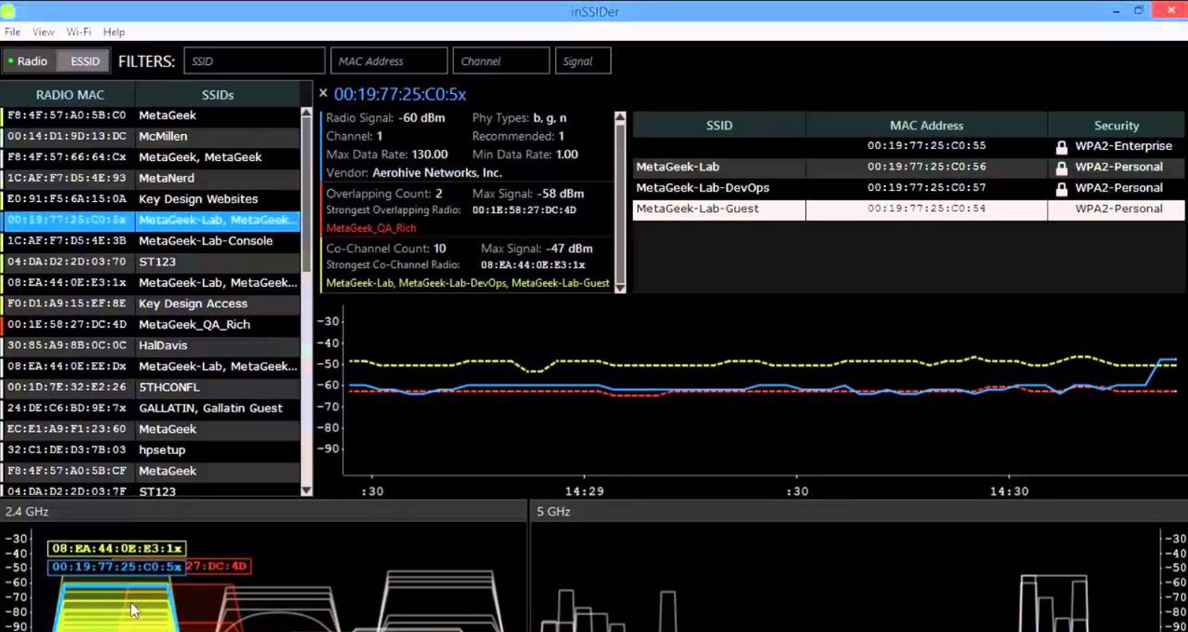Select red 27:DC:4D label in 2.4 GHz graph
The height and width of the screenshot is (632, 1188).
(x=217, y=566)
